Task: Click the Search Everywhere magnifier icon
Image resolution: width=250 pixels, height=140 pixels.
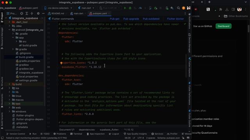Action: (179, 8)
